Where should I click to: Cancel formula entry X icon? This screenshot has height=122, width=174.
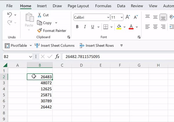point(43,57)
